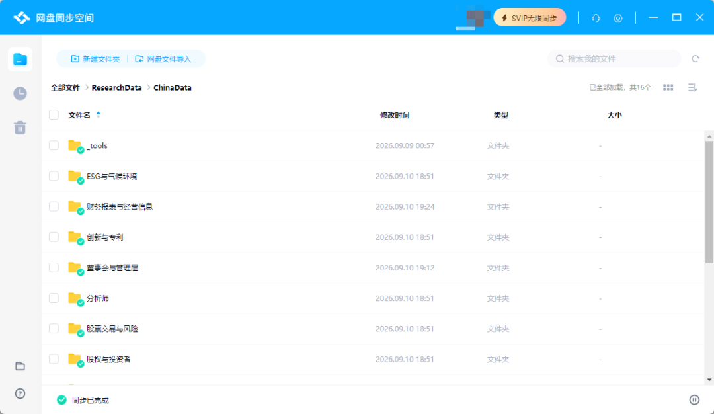Click the app logo in title bar
This screenshot has width=714, height=414.
[x=21, y=18]
